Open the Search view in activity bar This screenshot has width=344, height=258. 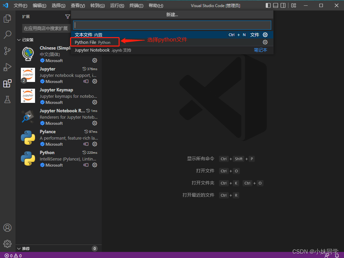pyautogui.click(x=7, y=34)
